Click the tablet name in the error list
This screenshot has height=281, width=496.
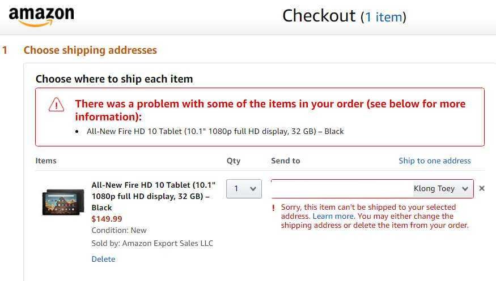[x=215, y=132]
